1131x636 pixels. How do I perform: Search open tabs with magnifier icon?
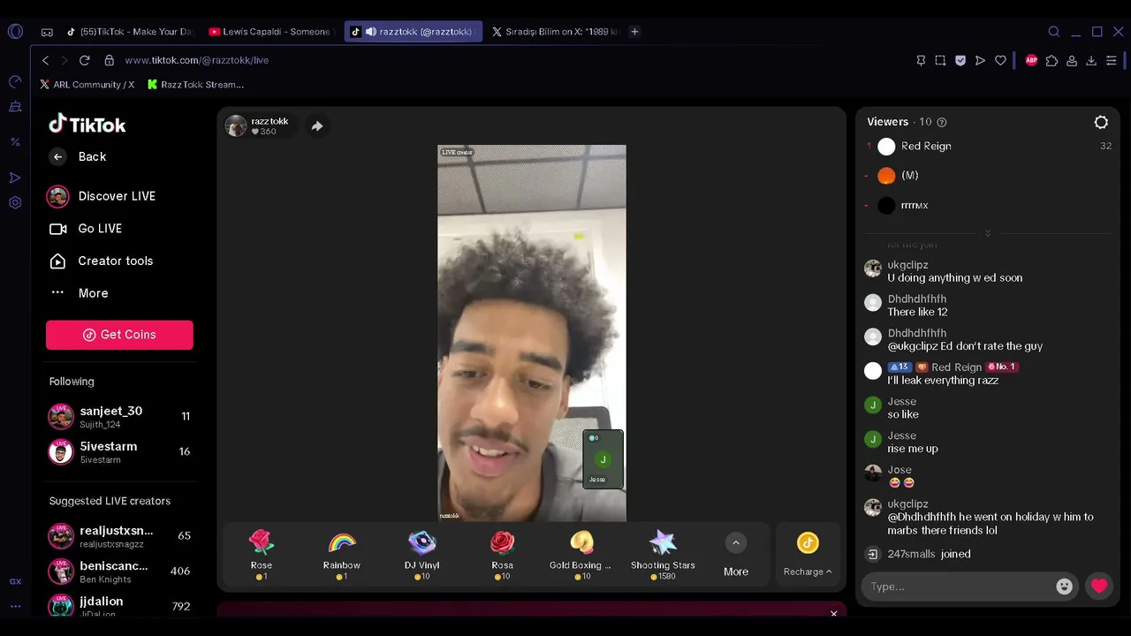click(1054, 32)
